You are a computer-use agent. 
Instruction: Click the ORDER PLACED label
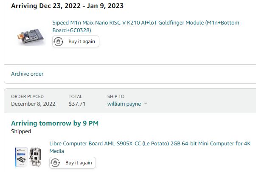click(x=27, y=96)
